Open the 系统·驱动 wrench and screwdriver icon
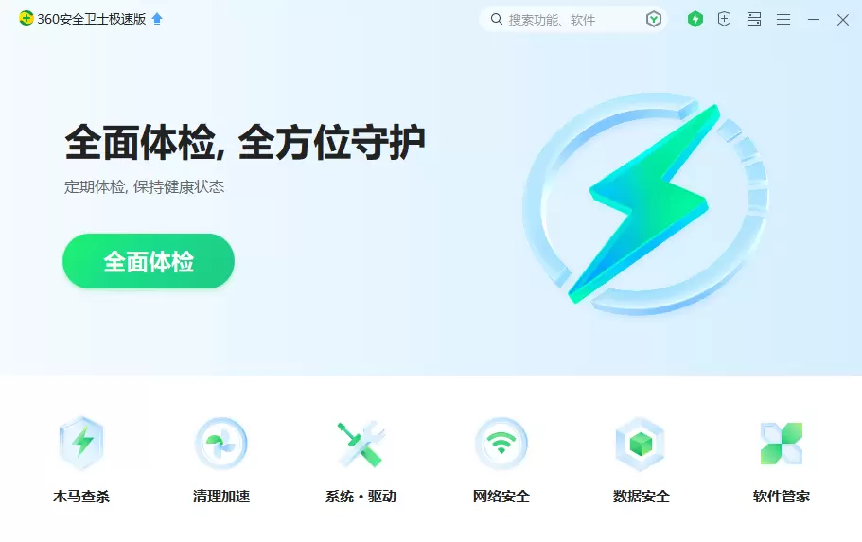Viewport: 862px width, 542px height. 361,443
